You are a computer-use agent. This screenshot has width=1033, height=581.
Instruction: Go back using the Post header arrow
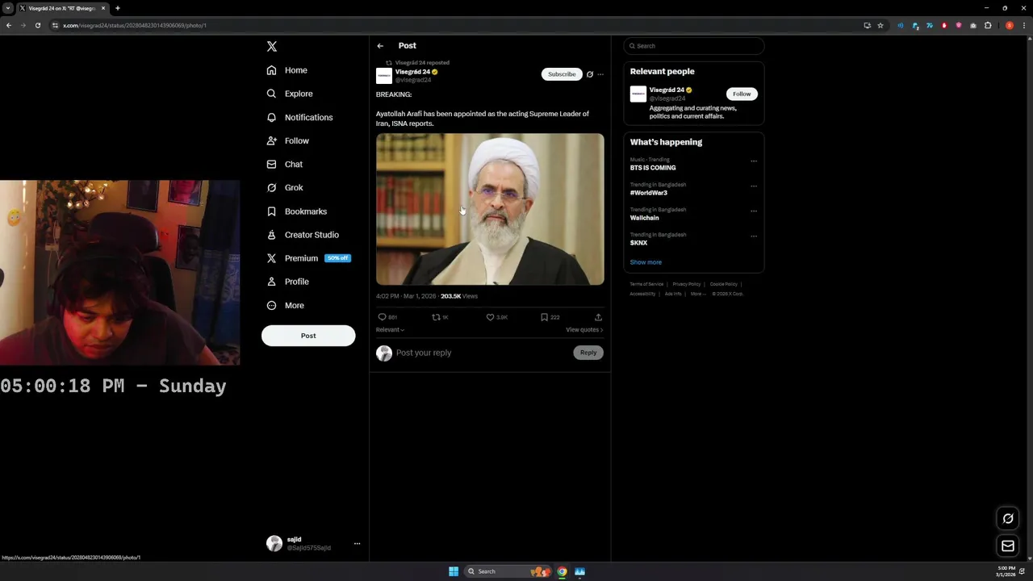(x=380, y=46)
